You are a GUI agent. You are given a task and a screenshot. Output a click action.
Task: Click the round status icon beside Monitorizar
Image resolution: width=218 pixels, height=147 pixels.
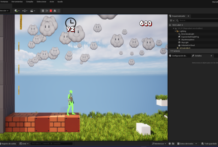(169, 144)
